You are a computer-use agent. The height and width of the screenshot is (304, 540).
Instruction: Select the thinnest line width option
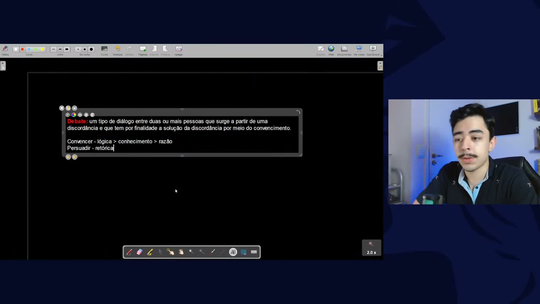(53, 49)
